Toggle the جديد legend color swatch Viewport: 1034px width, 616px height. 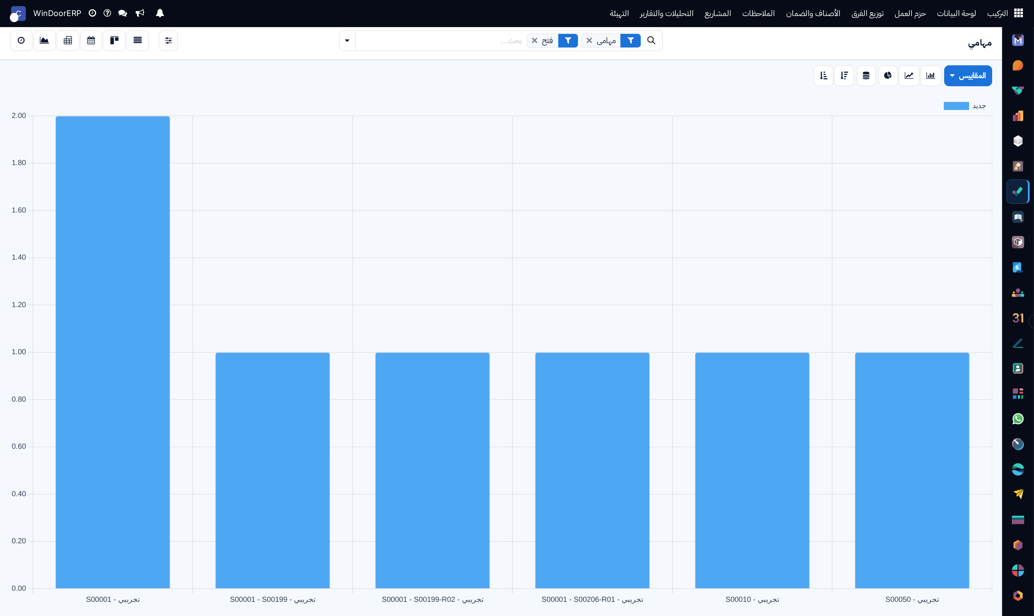pyautogui.click(x=956, y=106)
